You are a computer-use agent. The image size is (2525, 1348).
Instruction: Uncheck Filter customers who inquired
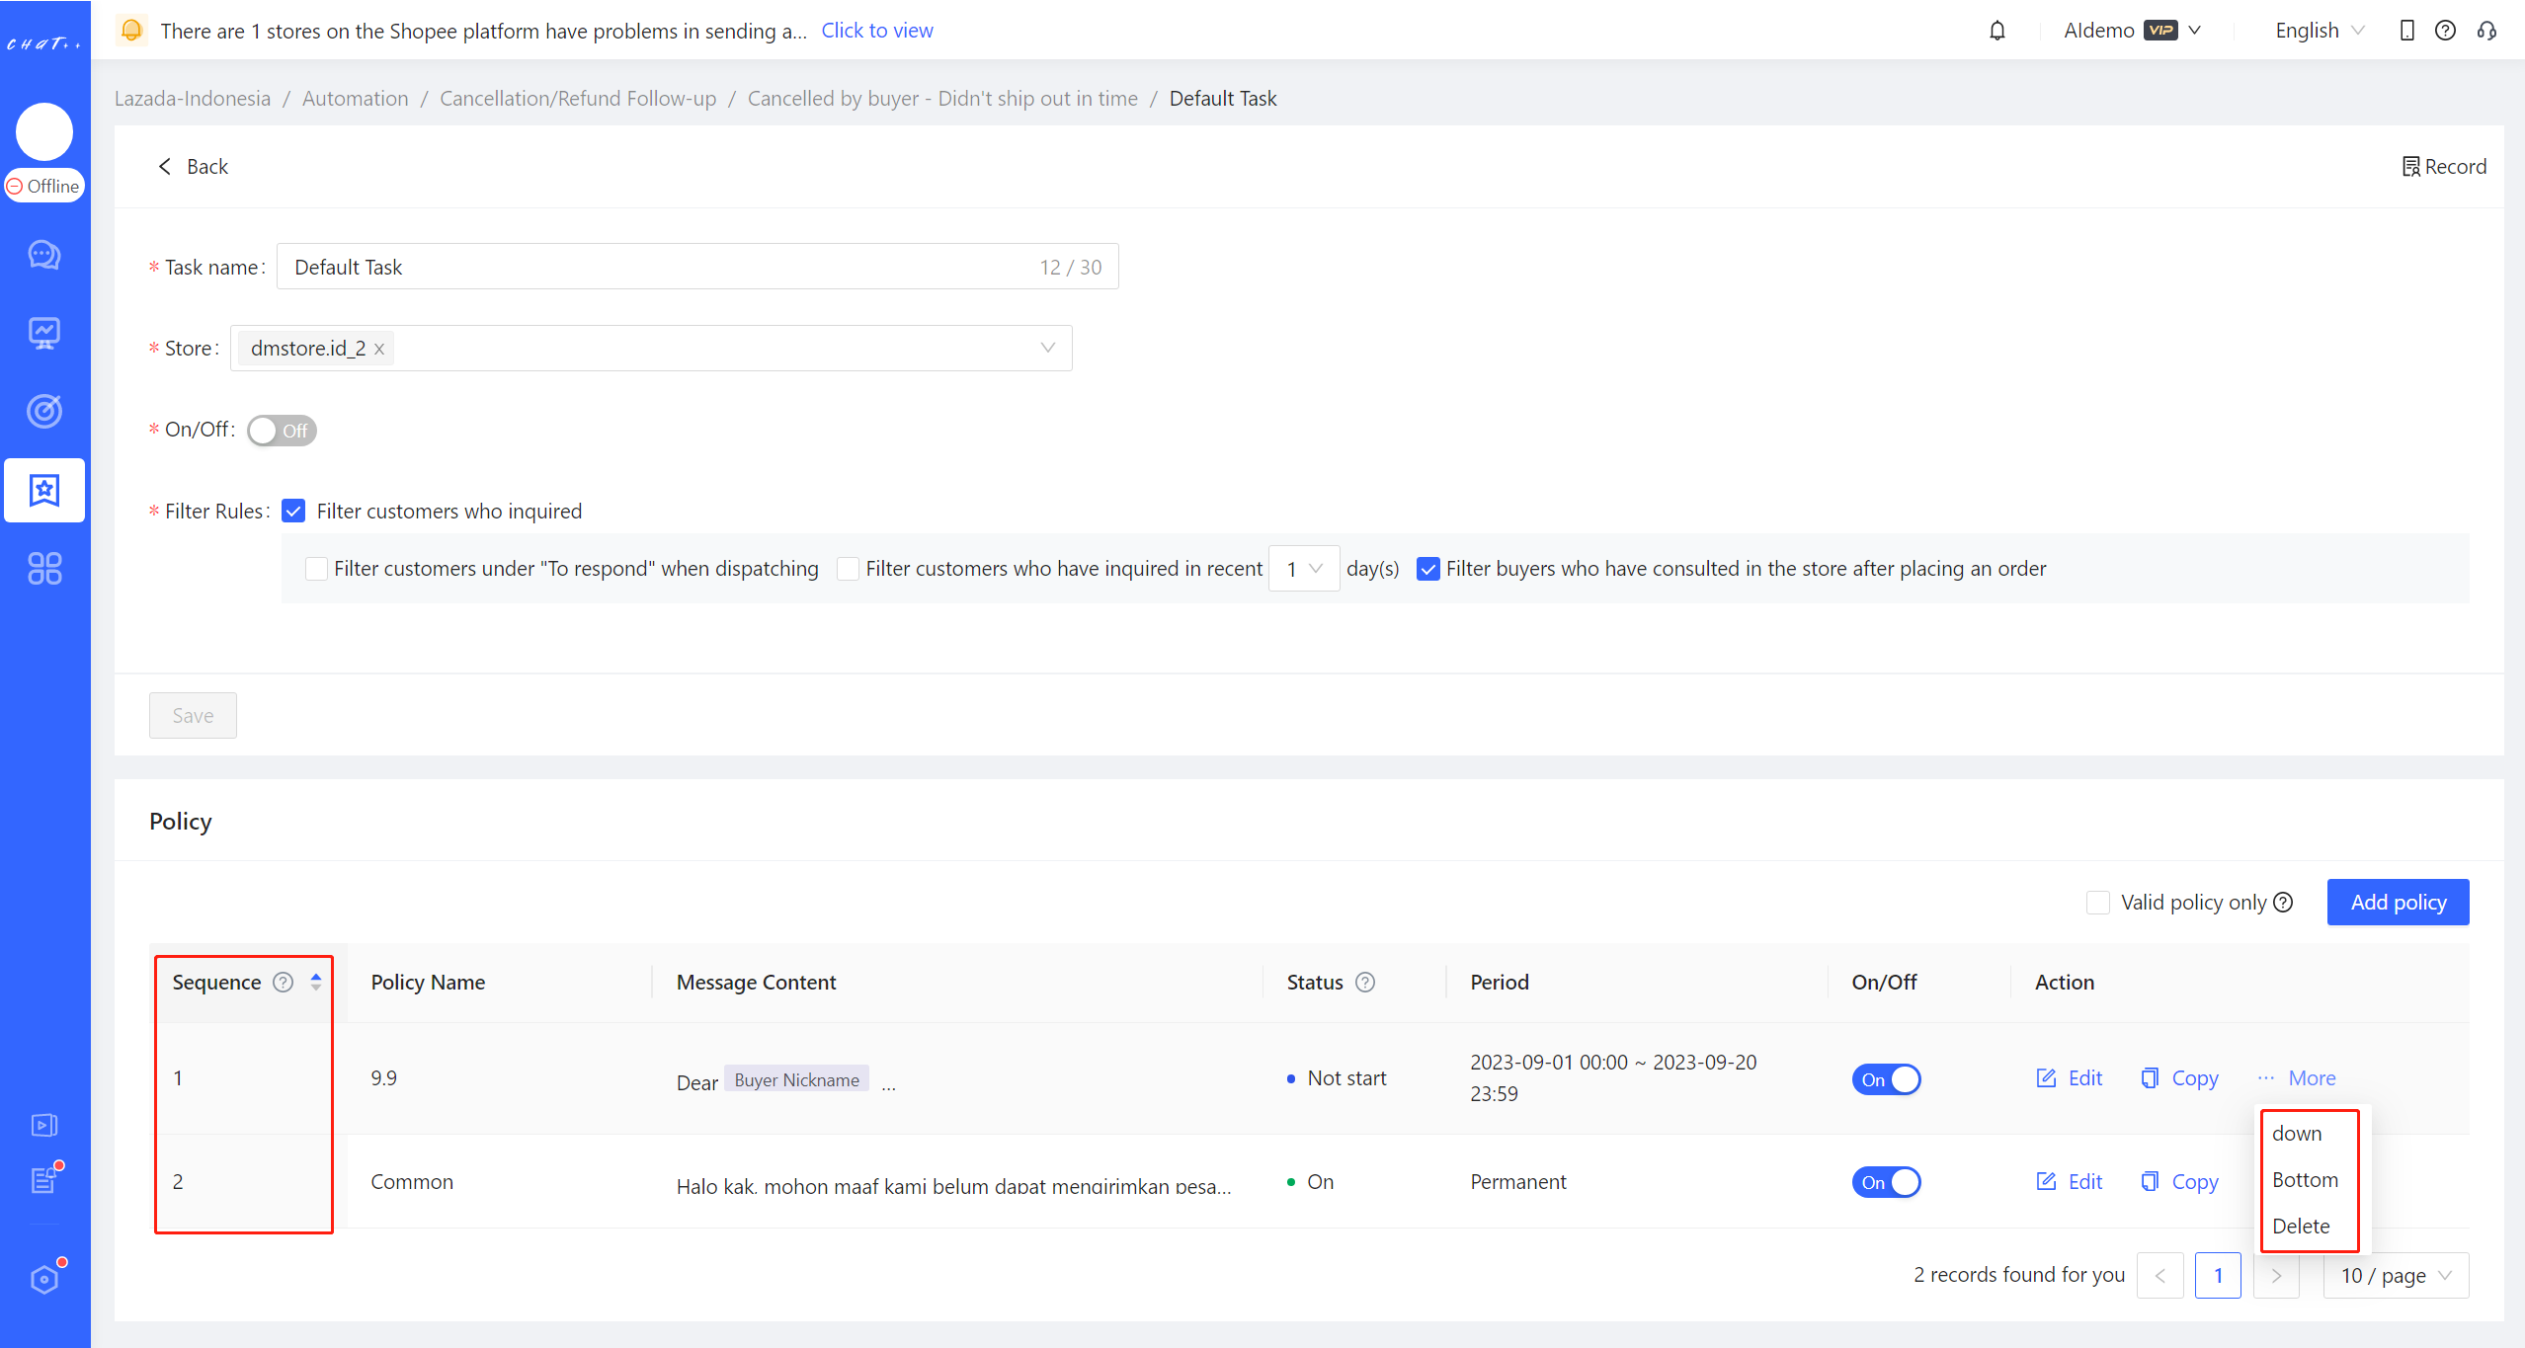click(x=293, y=511)
